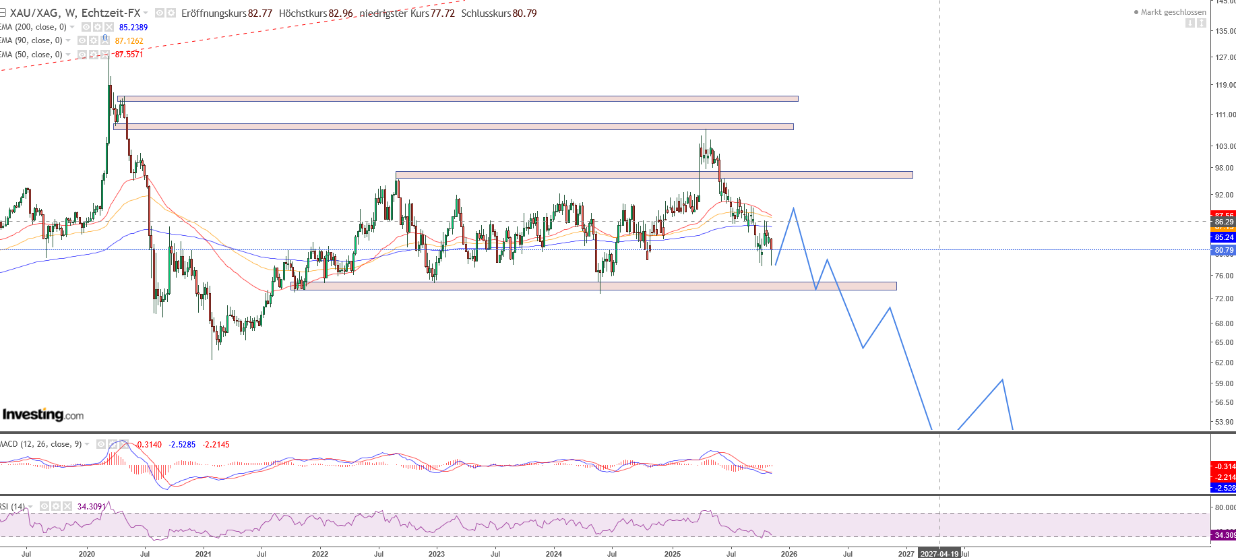Image resolution: width=1236 pixels, height=558 pixels.
Task: Open the EMA (200, close, 0) dropdown arrow
Action: point(72,27)
